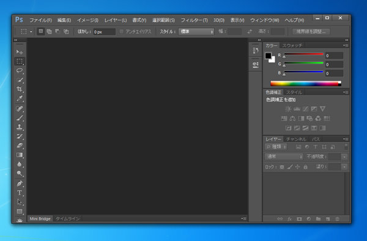The image size is (367, 241).
Task: Toggle type layer filter in Layers panel
Action: pos(316,147)
